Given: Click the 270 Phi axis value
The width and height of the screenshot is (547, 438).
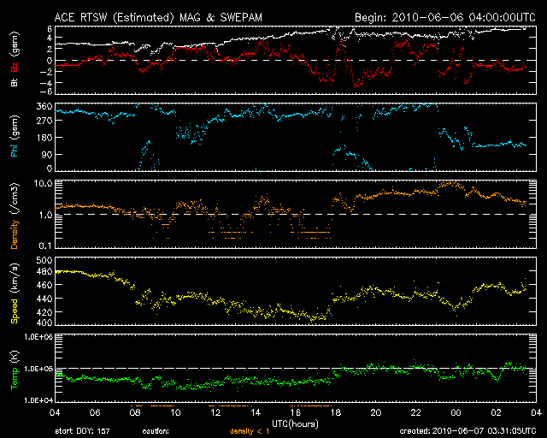Looking at the screenshot, I should click(44, 121).
